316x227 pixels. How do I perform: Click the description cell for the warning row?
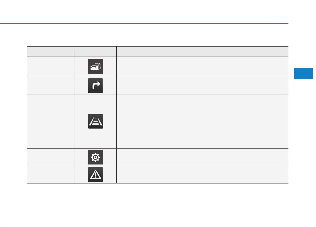click(x=202, y=175)
